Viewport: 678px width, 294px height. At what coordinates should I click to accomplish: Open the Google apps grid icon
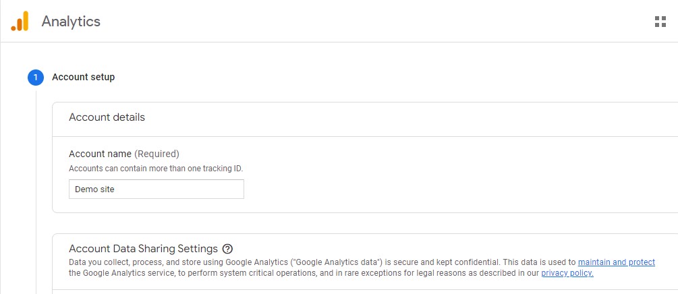[660, 22]
